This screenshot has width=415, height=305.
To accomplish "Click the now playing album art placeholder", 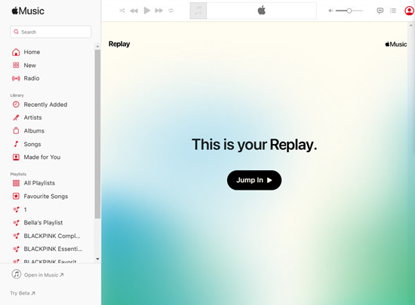I will click(x=198, y=11).
